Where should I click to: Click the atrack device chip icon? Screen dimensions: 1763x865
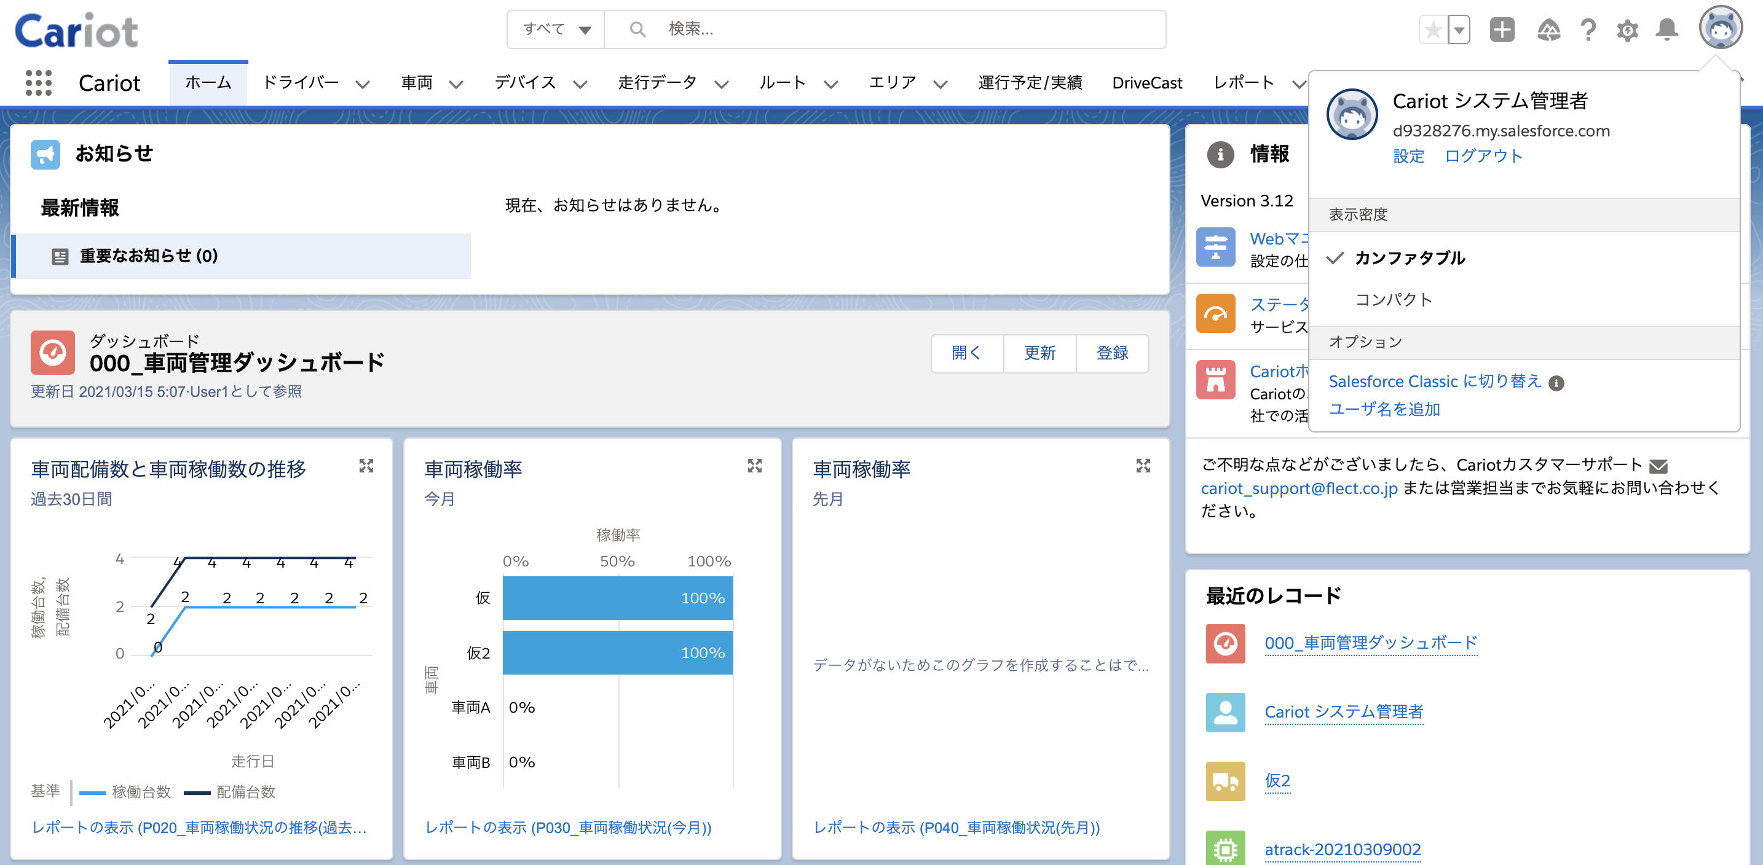click(x=1225, y=848)
